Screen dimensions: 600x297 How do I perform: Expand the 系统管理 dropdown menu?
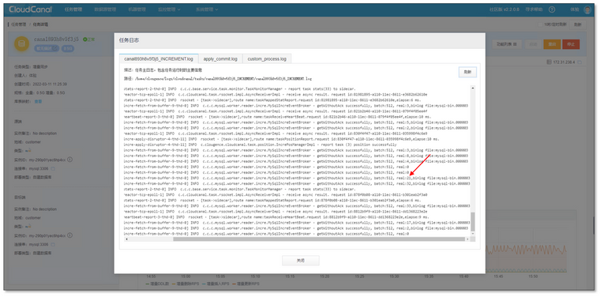point(207,9)
